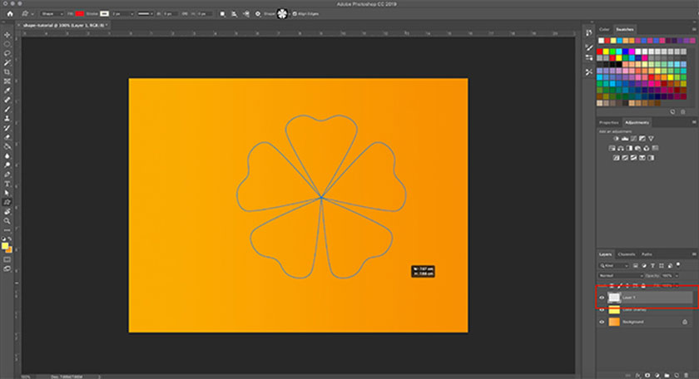699x379 pixels.
Task: Toggle lock image pixels brush icon
Action: [x=620, y=285]
